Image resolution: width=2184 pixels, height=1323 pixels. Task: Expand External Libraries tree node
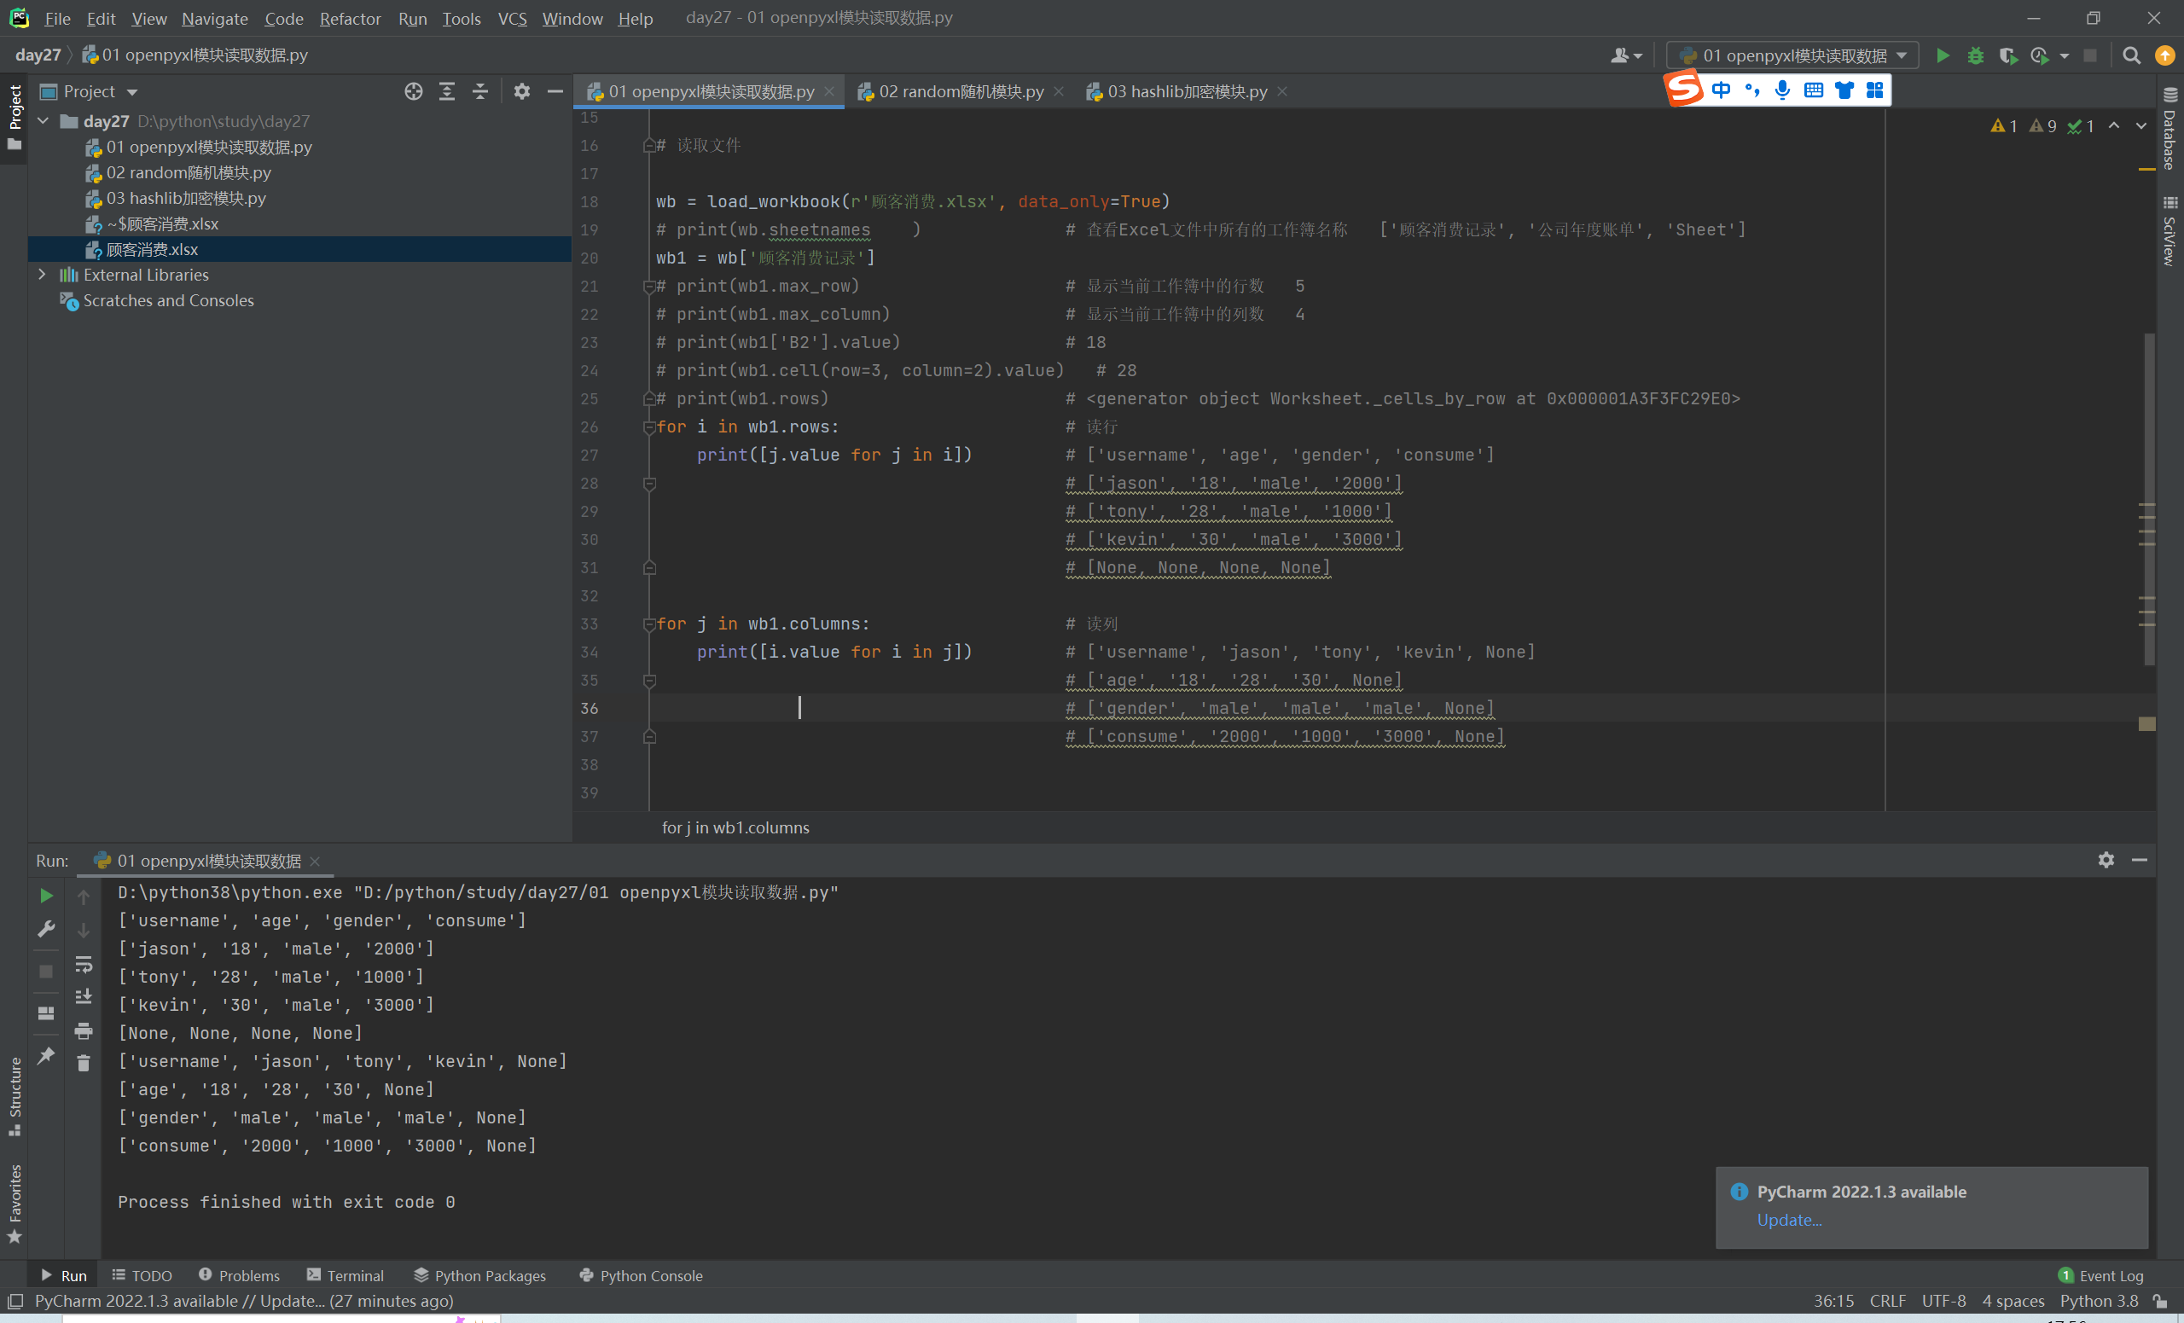(x=42, y=275)
